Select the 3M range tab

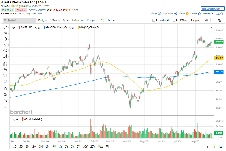[x=41, y=147]
